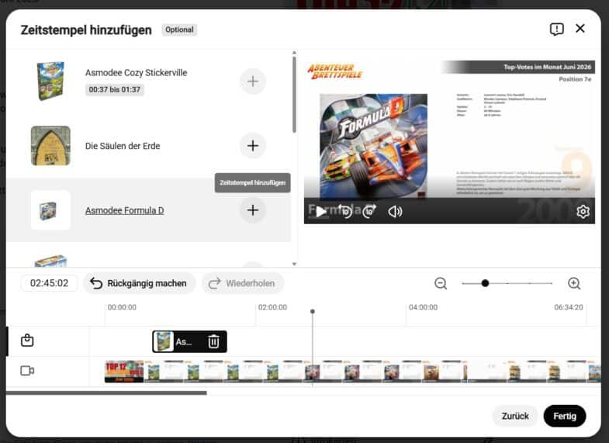Screen dimensions: 609x443
Task: Click the product list vertical scrollbar
Action: [x=294, y=95]
